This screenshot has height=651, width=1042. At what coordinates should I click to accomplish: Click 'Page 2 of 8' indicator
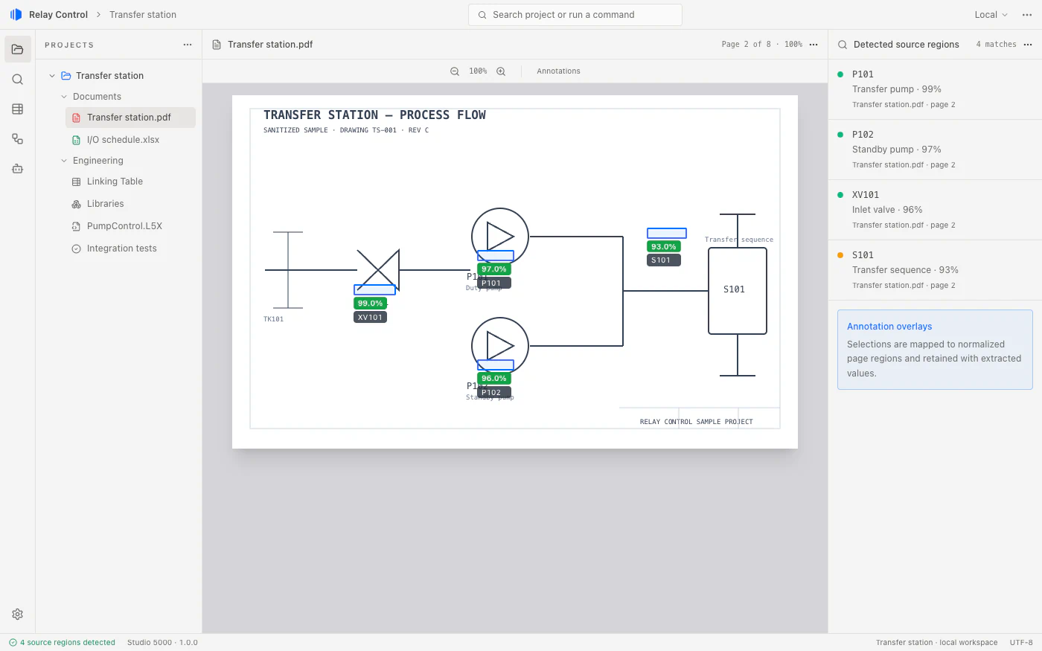746,45
